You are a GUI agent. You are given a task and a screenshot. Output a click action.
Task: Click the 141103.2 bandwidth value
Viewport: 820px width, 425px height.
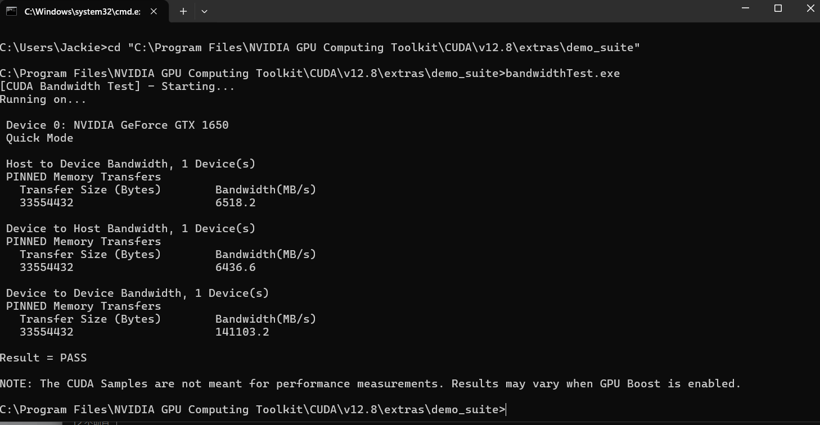point(242,332)
